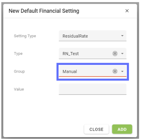Expand the Setting Type dropdown arrow
The width and height of the screenshot is (141, 140).
[x=122, y=36]
